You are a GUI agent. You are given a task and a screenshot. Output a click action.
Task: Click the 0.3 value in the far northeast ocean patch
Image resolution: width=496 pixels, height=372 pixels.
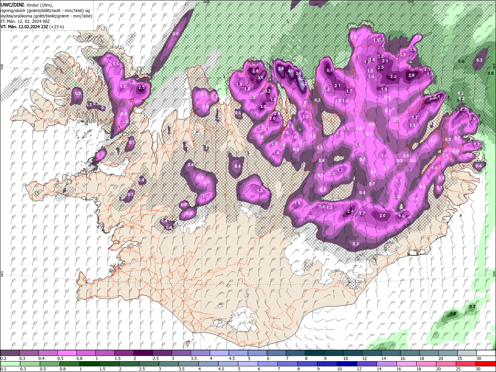tap(480, 60)
